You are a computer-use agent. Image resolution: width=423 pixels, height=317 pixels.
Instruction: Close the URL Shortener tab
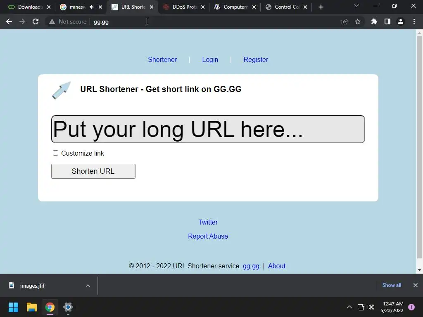point(152,7)
